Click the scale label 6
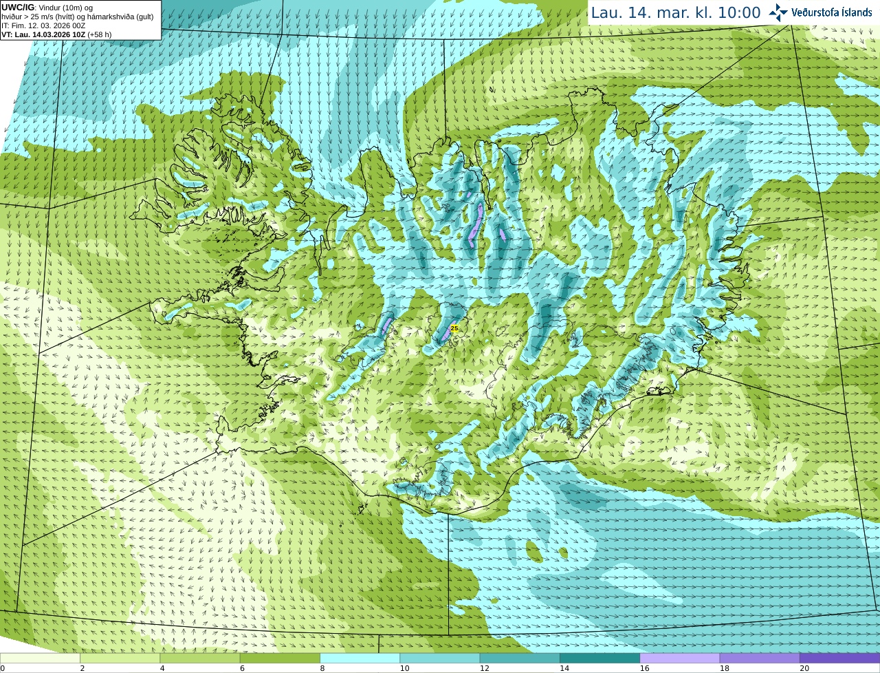 243,668
